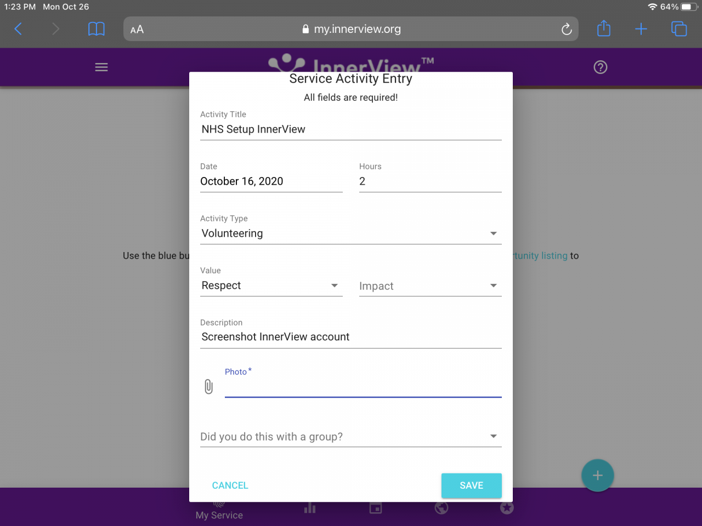Edit the Description field
702x526 pixels.
(351, 337)
